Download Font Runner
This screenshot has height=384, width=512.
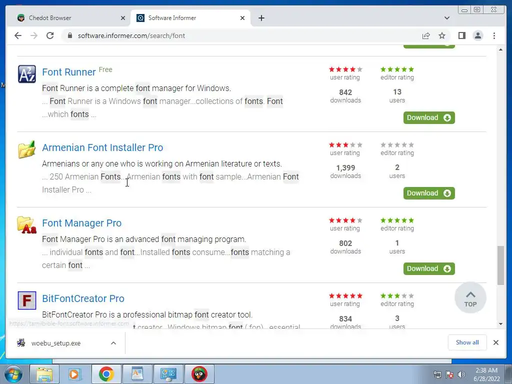click(x=428, y=117)
